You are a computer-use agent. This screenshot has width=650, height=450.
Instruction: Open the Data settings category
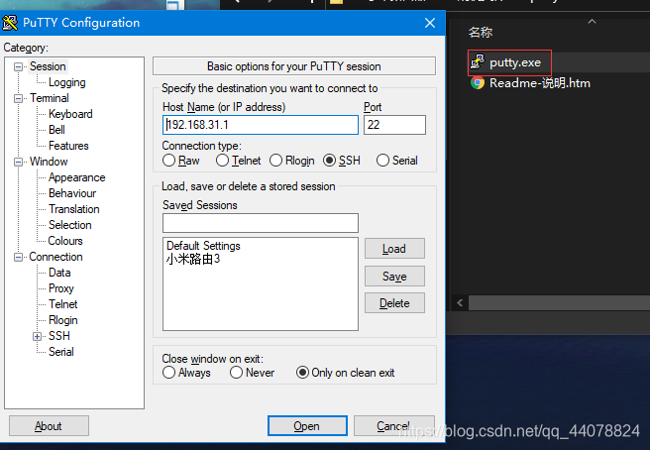coord(59,273)
